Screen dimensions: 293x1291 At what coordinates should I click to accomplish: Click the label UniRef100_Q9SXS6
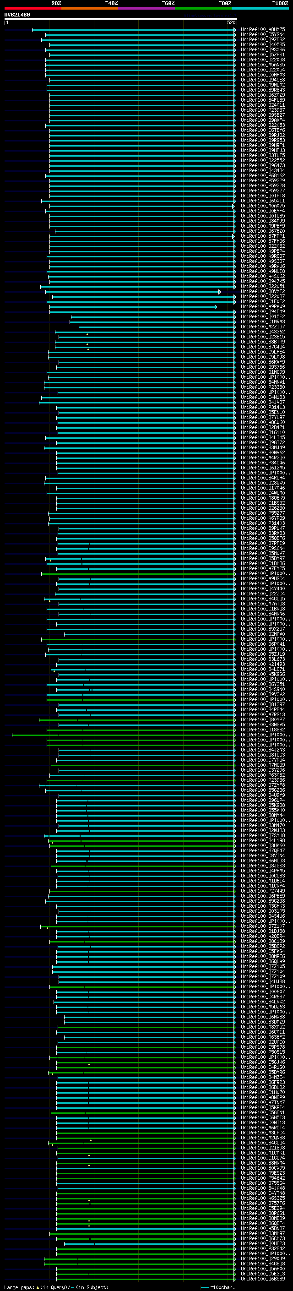point(263,49)
